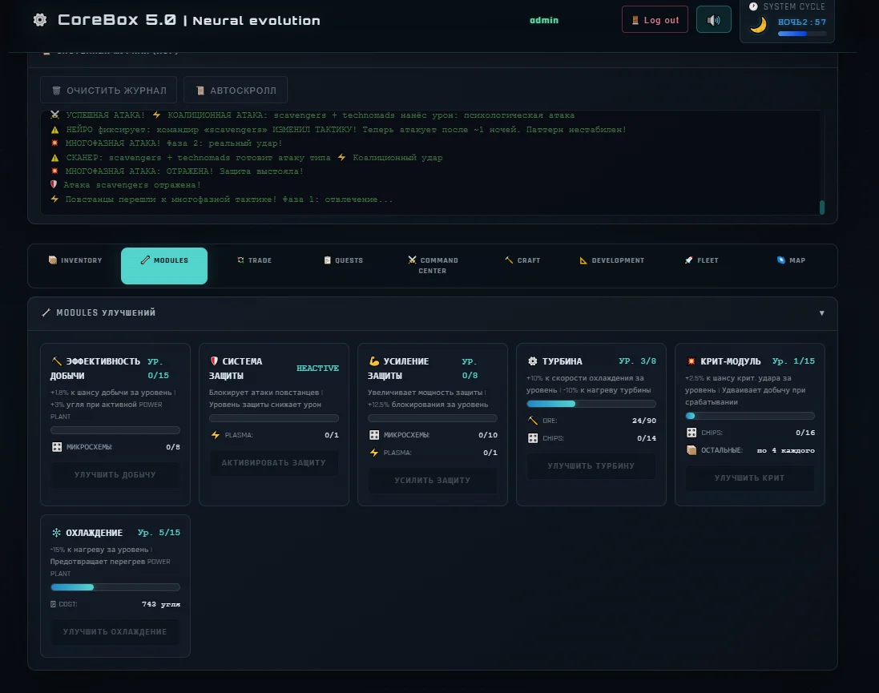Open the Inventory tab
879x693 pixels.
point(75,260)
